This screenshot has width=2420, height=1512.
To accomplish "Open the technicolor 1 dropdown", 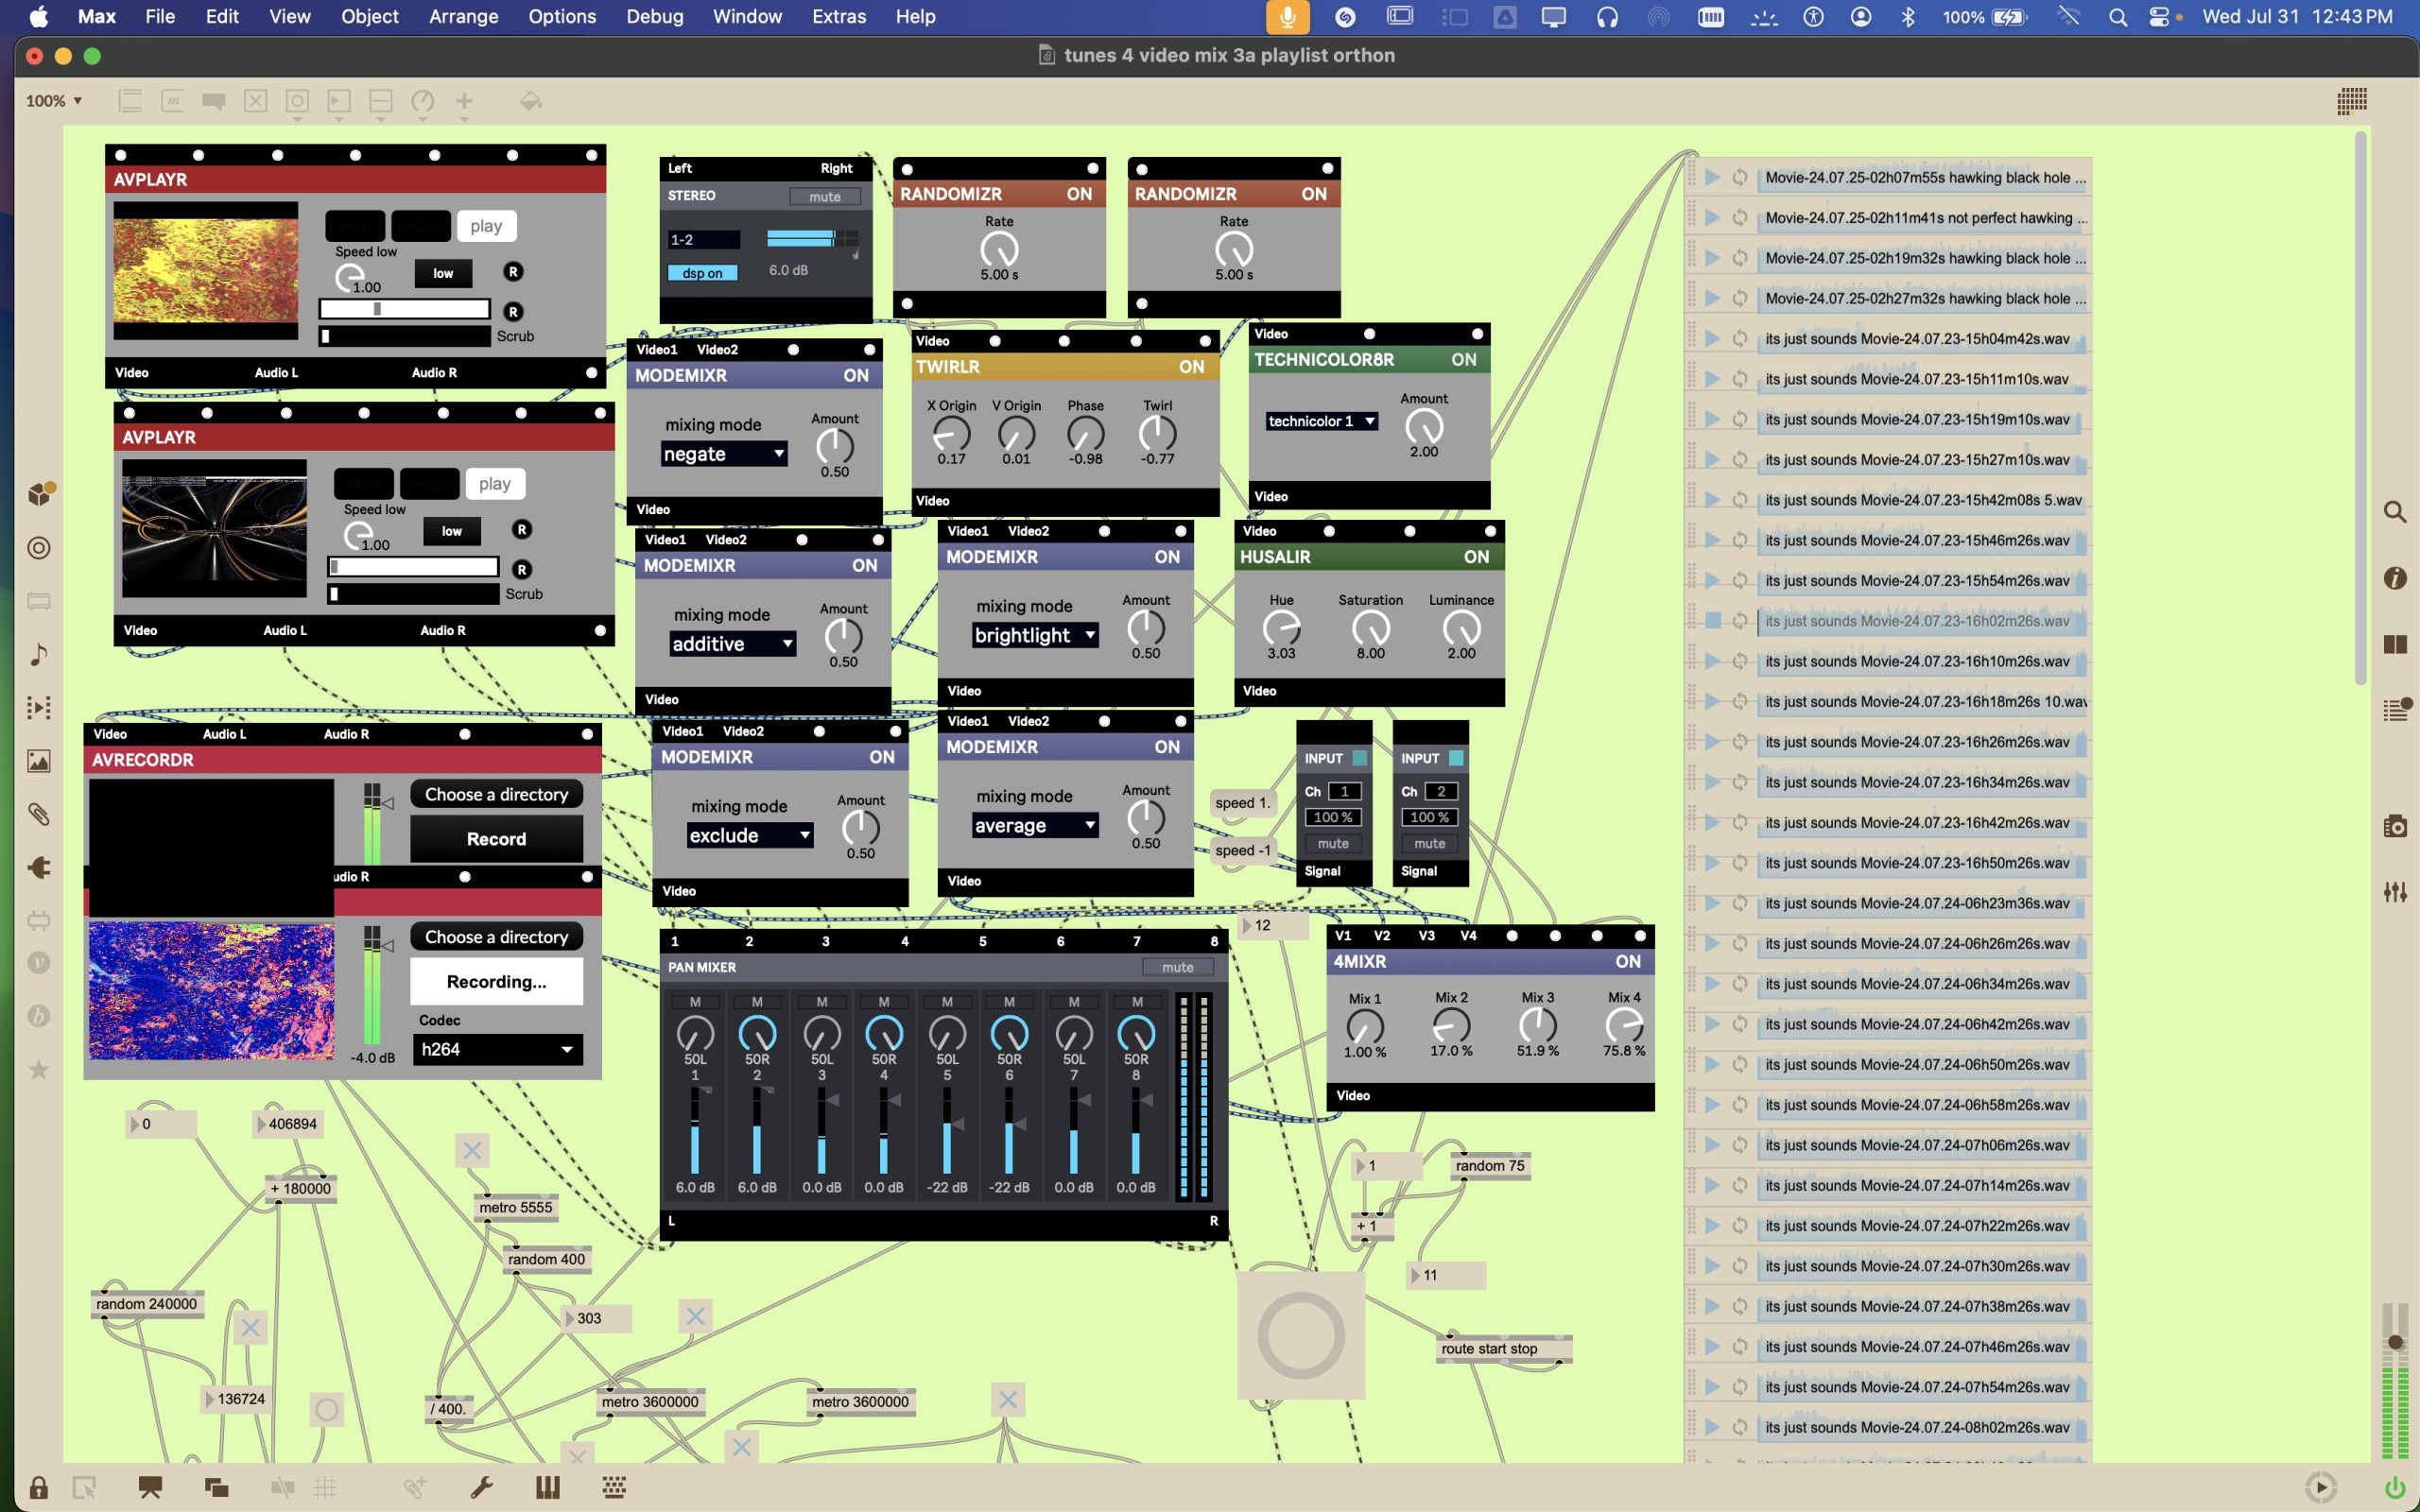I will click(x=1322, y=421).
